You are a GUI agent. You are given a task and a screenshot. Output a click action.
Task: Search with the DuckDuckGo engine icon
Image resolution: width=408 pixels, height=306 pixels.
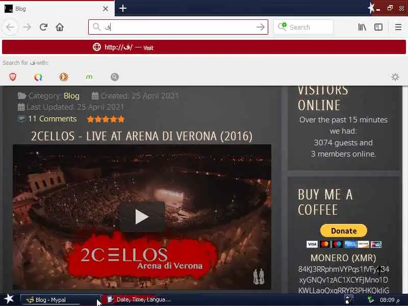(64, 77)
